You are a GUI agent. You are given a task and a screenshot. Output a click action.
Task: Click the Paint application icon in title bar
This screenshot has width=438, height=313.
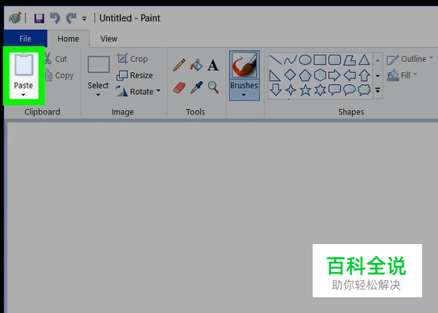click(15, 18)
